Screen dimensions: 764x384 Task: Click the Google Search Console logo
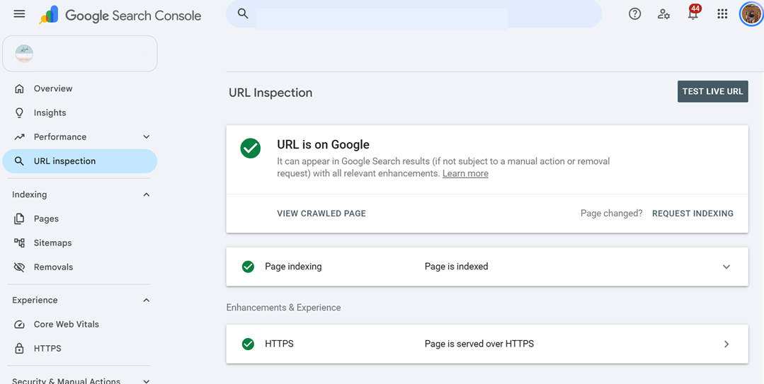[120, 15]
